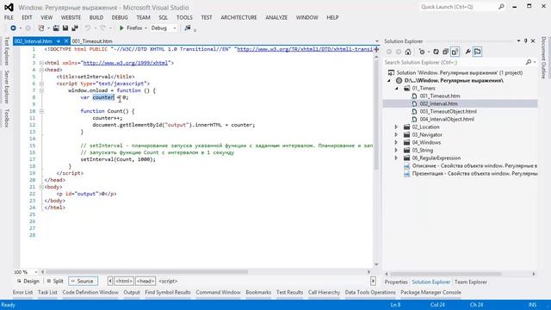Expand the 03_Navigator folder

coord(396,134)
